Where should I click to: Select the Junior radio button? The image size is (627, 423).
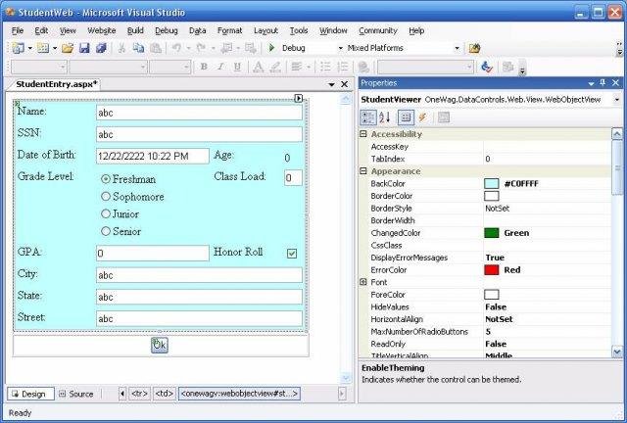[106, 213]
